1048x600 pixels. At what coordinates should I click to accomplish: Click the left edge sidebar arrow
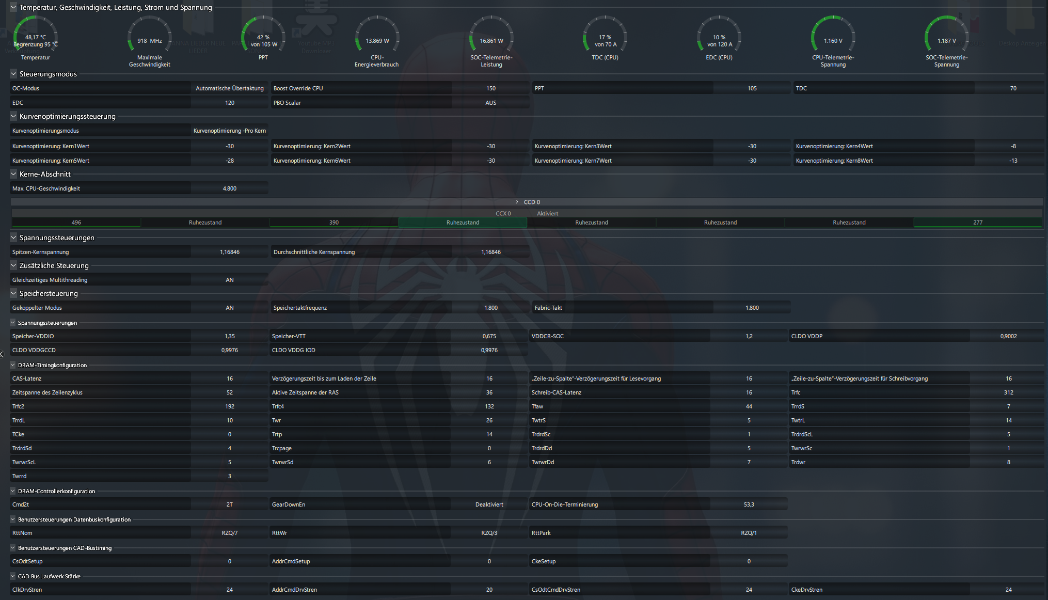coord(2,354)
